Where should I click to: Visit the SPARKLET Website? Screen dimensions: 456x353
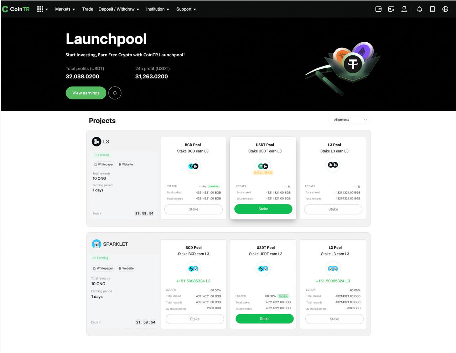tap(126, 268)
